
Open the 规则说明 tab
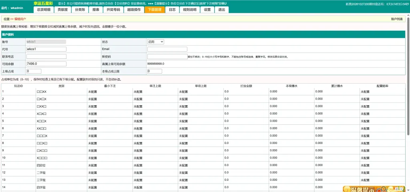189,10
